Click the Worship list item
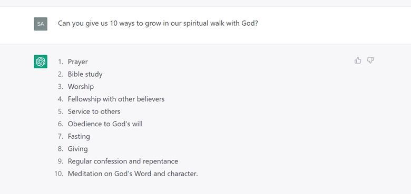Screen dimensions: 411x194 (81, 87)
